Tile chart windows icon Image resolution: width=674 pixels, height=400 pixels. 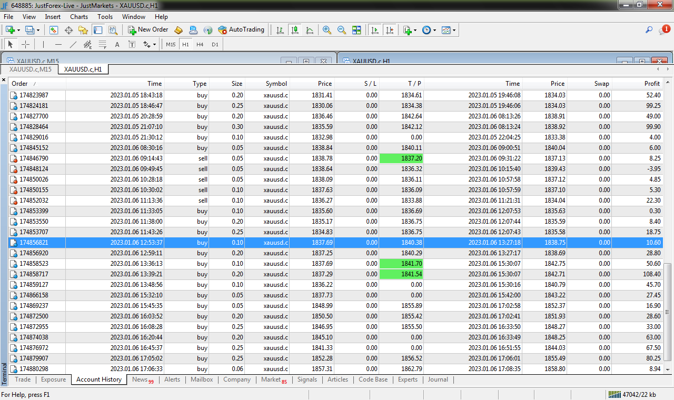pos(356,30)
